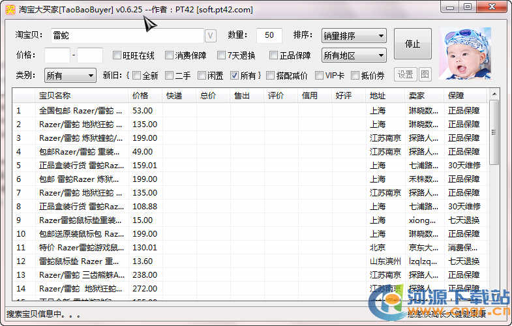Viewport: 512px width, 326px height.
Task: Enable the 7天退换 checkbox
Action: (x=221, y=55)
